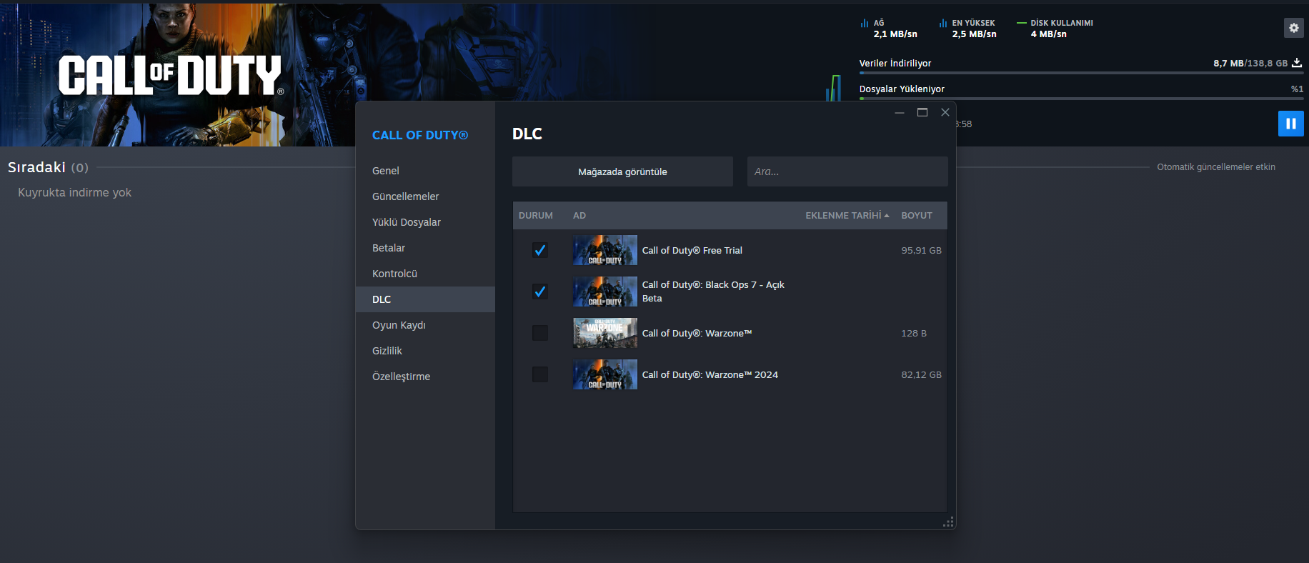This screenshot has height=563, width=1309.
Task: Click the peak bars icon beside EN YÜKSEK
Action: (x=943, y=23)
